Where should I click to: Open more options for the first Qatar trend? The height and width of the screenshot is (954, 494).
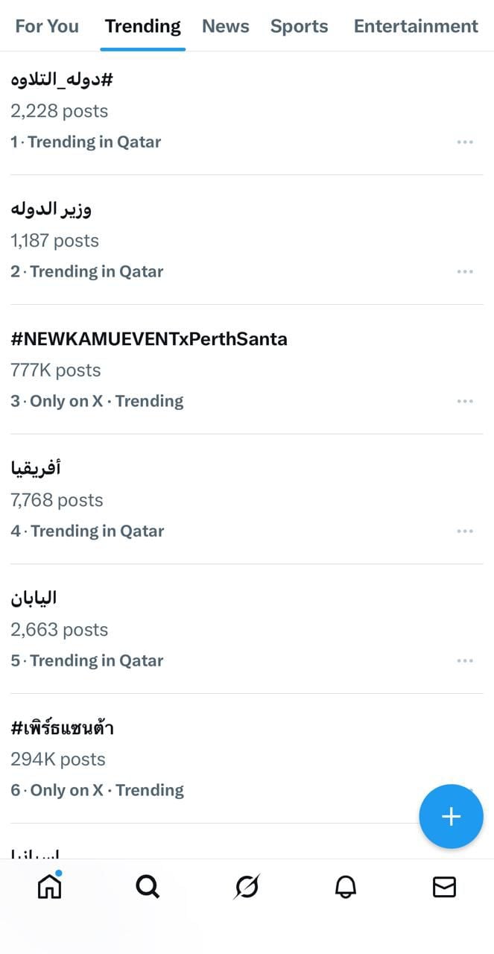pos(465,142)
